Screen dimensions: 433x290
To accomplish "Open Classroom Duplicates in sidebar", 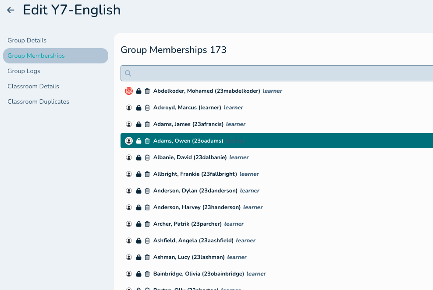I will coord(38,101).
